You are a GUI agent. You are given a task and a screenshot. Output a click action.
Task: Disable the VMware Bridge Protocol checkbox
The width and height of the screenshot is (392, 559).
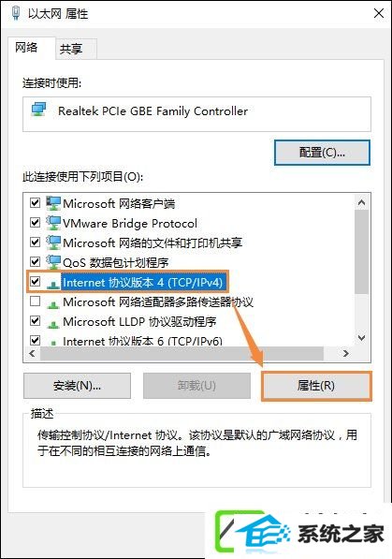point(35,223)
